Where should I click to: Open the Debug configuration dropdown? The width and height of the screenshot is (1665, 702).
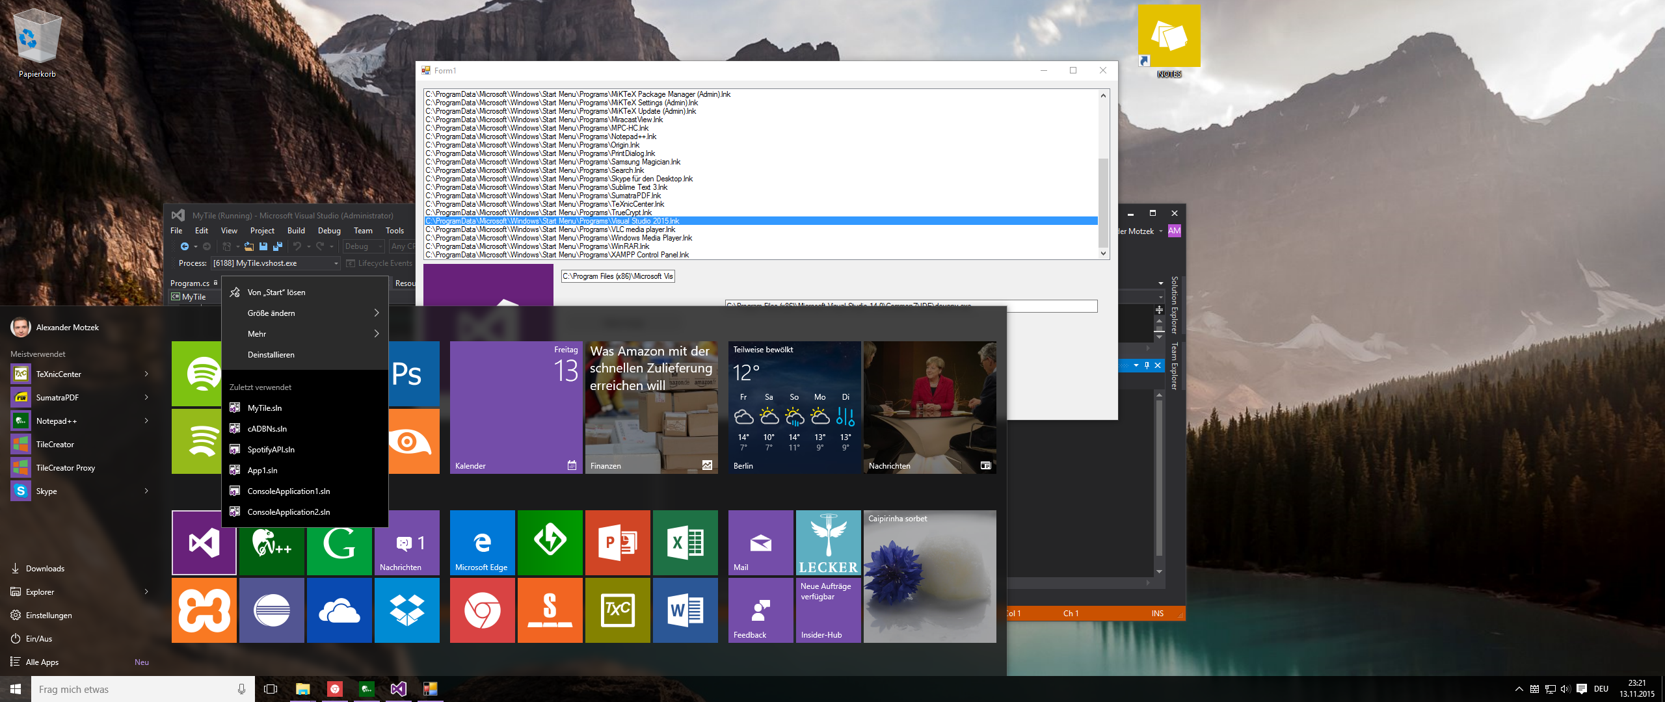363,246
